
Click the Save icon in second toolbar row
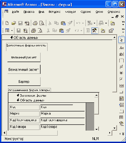[18, 31]
